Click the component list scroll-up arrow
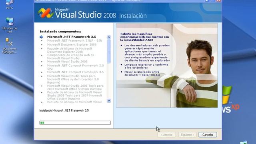Screen dimensions: 256x144 [x=109, y=37]
